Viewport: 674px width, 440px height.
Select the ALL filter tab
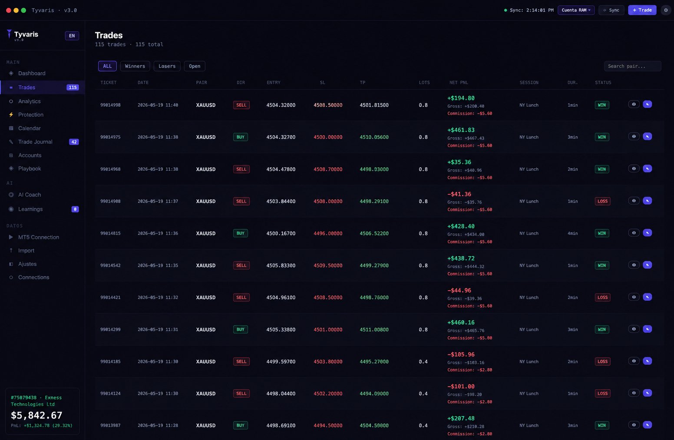(x=107, y=66)
